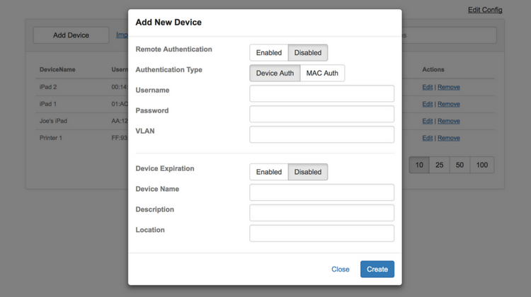Click the Create button
The image size is (531, 297).
click(377, 269)
